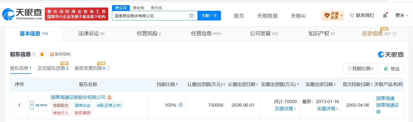Click the TianYanCha logo at top left
413x122 pixels.
tap(22, 14)
